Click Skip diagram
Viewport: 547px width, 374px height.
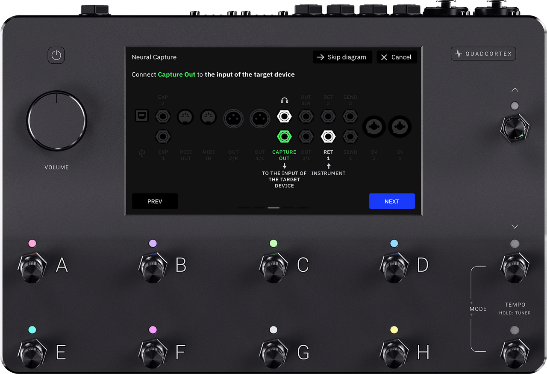pyautogui.click(x=342, y=57)
